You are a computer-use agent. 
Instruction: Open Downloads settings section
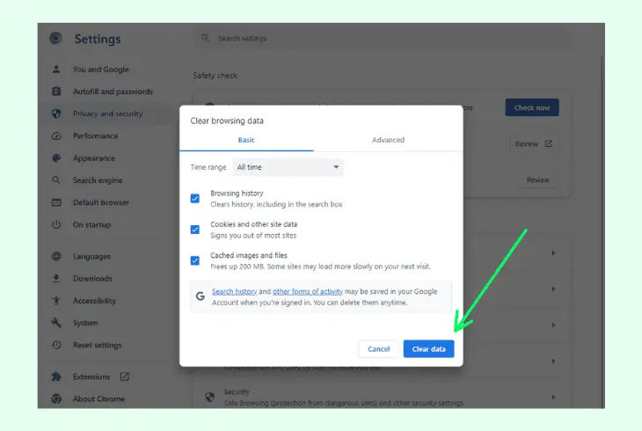point(92,279)
